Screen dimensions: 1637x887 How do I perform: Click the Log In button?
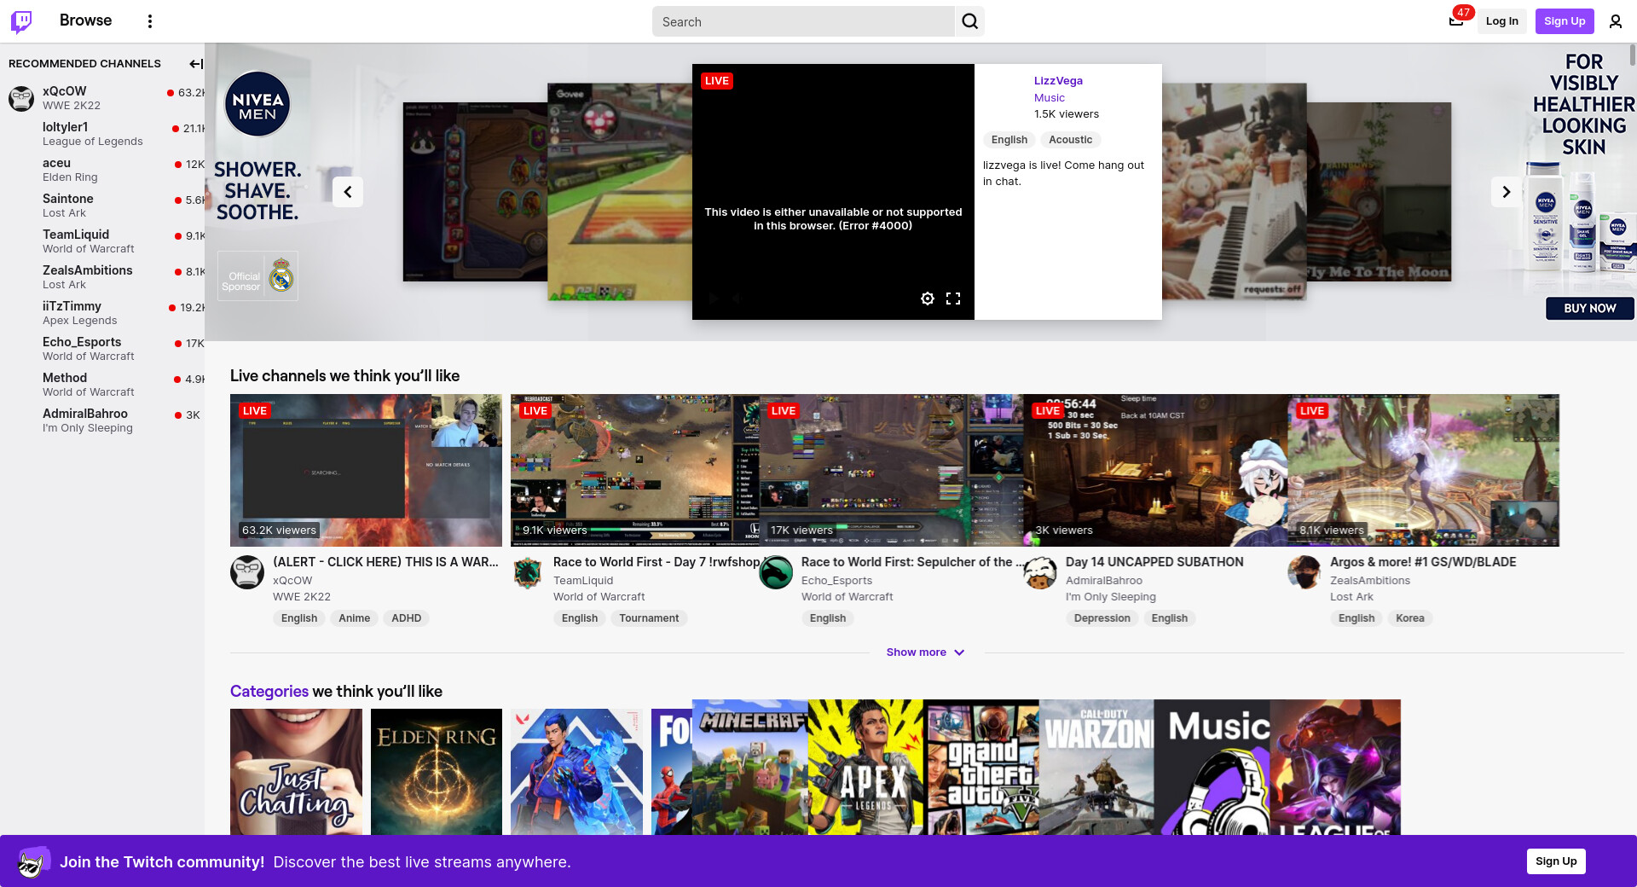tap(1501, 21)
